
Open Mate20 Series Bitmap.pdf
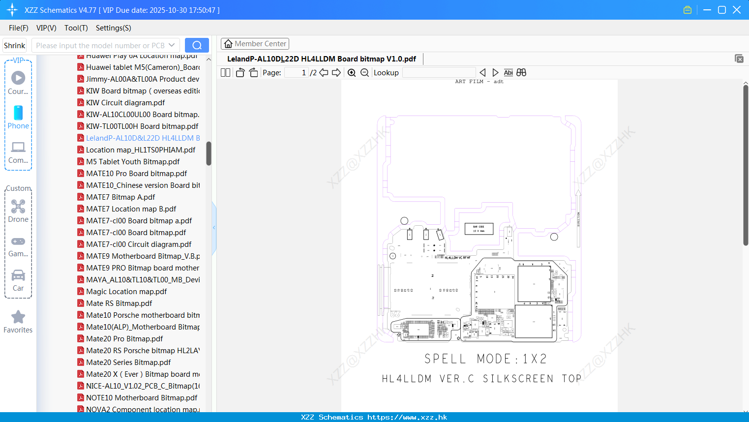pos(124,362)
